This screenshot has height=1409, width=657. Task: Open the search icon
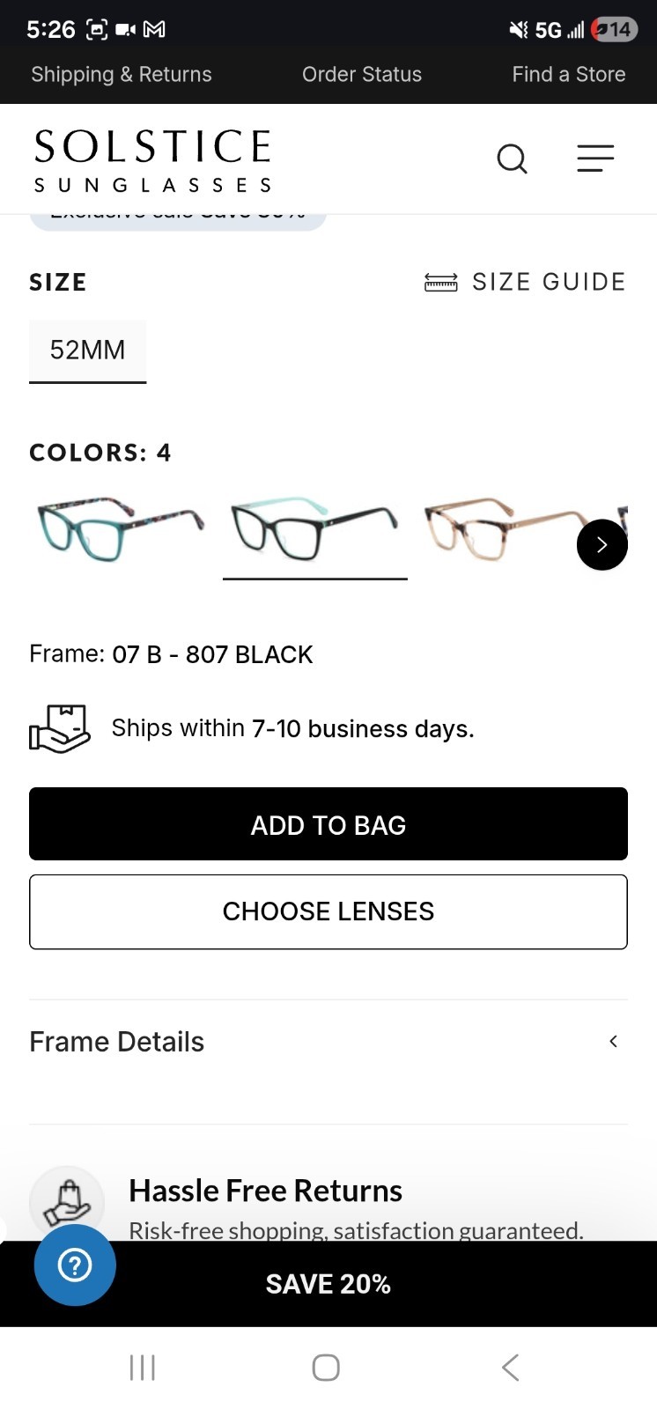pyautogui.click(x=512, y=159)
